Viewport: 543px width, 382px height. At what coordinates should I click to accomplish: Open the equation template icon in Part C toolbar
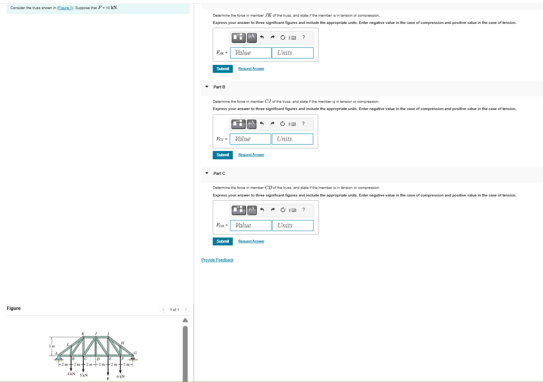(x=239, y=210)
